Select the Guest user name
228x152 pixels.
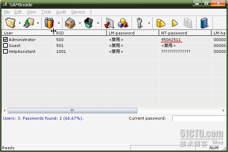15,46
